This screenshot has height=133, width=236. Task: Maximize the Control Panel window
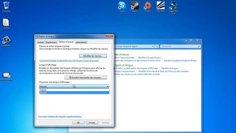pyautogui.click(x=191, y=40)
